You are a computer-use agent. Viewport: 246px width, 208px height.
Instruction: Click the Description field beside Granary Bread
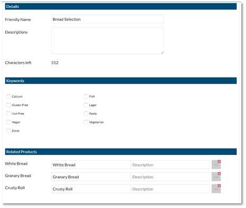click(171, 177)
